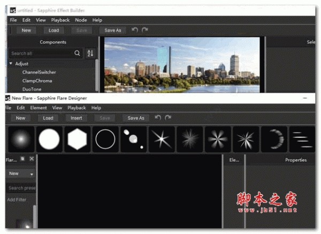The width and height of the screenshot is (321, 234).
Task: Click the Sapphire Flare Designer app icon
Action: (7, 98)
